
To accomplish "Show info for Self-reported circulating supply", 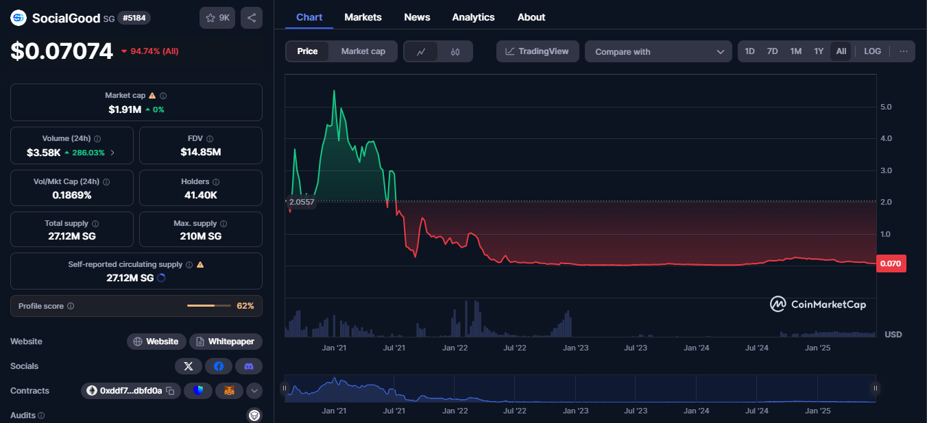I will 189,264.
